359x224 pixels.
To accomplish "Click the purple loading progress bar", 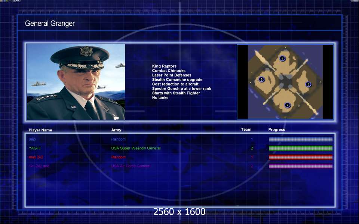I will pyautogui.click(x=300, y=166).
